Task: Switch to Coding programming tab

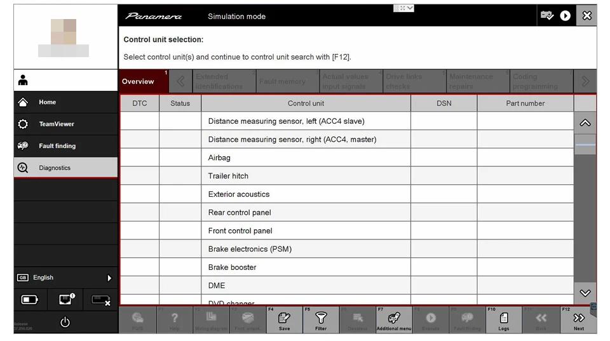Action: (542, 81)
